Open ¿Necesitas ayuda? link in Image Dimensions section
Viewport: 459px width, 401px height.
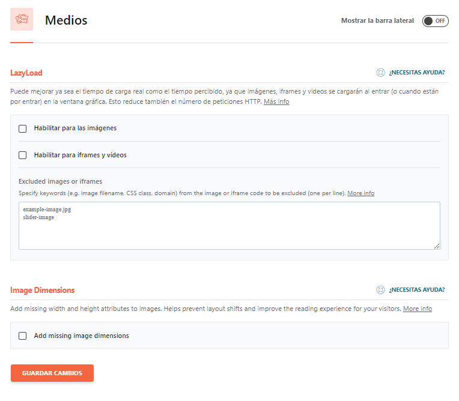coord(416,290)
